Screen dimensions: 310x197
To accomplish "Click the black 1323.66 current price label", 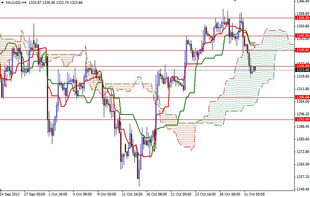I will 302,70.
